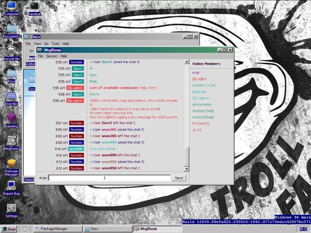This screenshot has height=233, width=311.
Task: Select member erge in Online Members
Action: 196,73
